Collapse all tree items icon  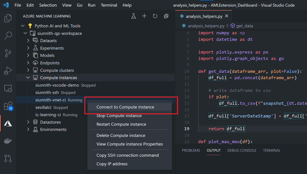pyautogui.click(x=166, y=16)
